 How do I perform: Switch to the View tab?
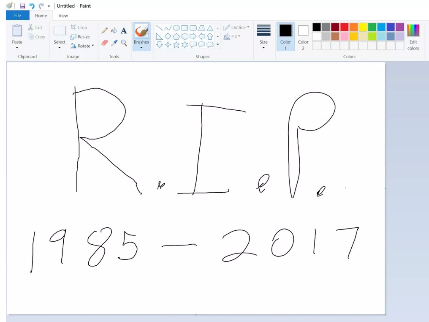click(x=63, y=16)
